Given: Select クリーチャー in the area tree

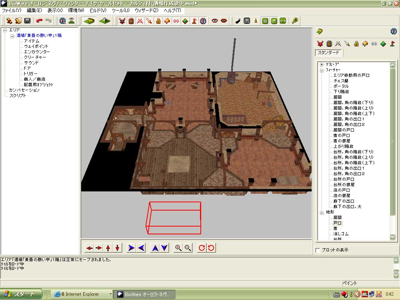Looking at the screenshot, I should point(35,57).
